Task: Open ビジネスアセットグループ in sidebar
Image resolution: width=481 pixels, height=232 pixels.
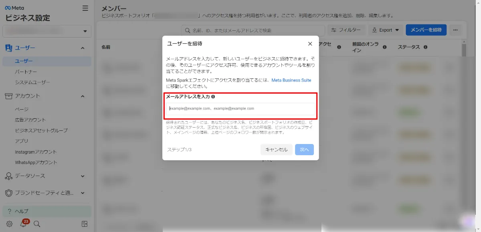Action: pyautogui.click(x=41, y=130)
